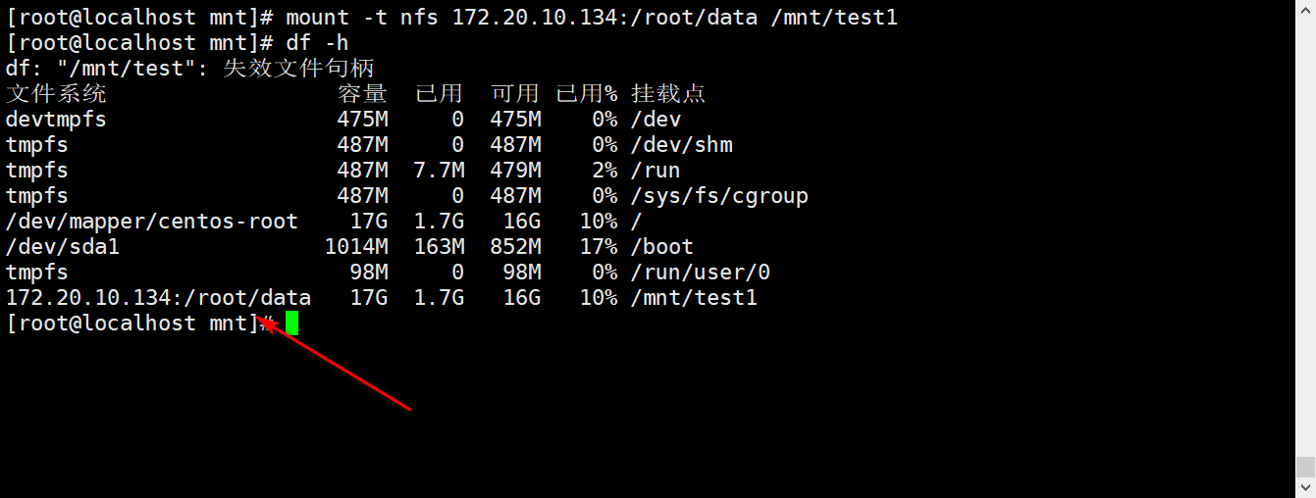Click the '/dev/mapper/centos-root' filesystem entry

[151, 222]
